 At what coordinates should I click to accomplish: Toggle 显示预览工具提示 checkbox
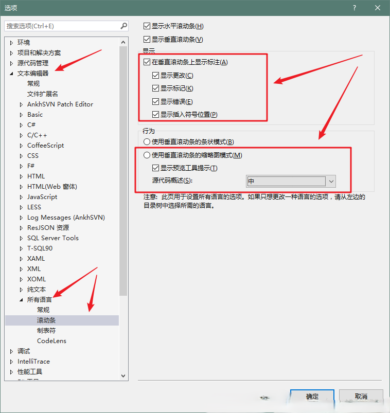(155, 168)
